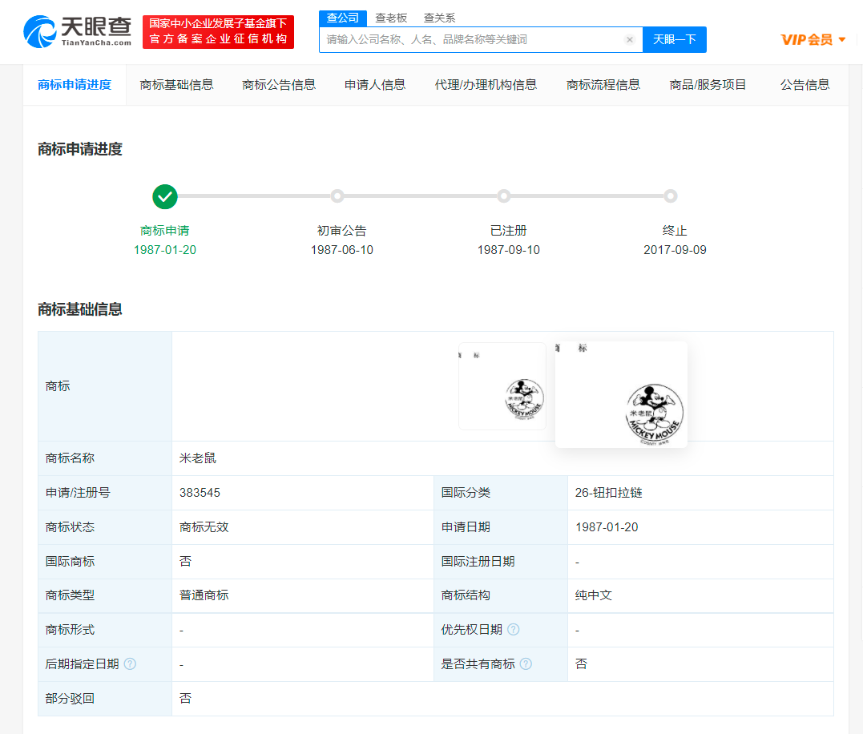Viewport: 863px width, 734px height.
Task: Click the 终止 progress step marker
Action: (x=671, y=196)
